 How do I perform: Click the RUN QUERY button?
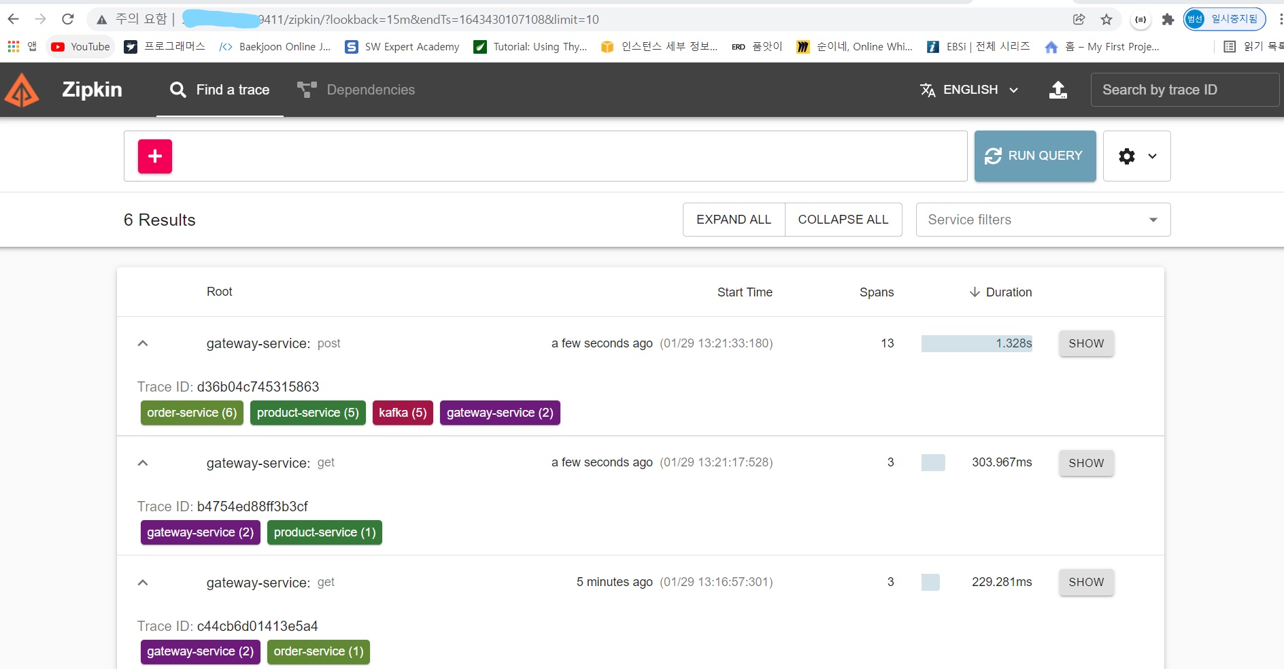click(1034, 156)
